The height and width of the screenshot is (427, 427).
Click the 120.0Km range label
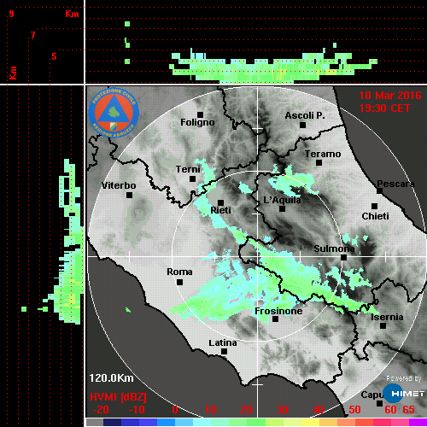(x=111, y=378)
